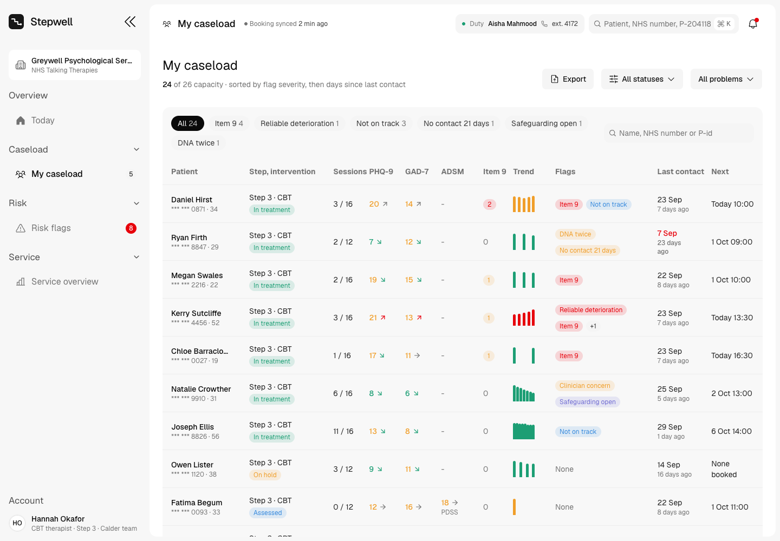This screenshot has width=780, height=541.
Task: Click the Stepwell logo icon
Action: click(16, 22)
